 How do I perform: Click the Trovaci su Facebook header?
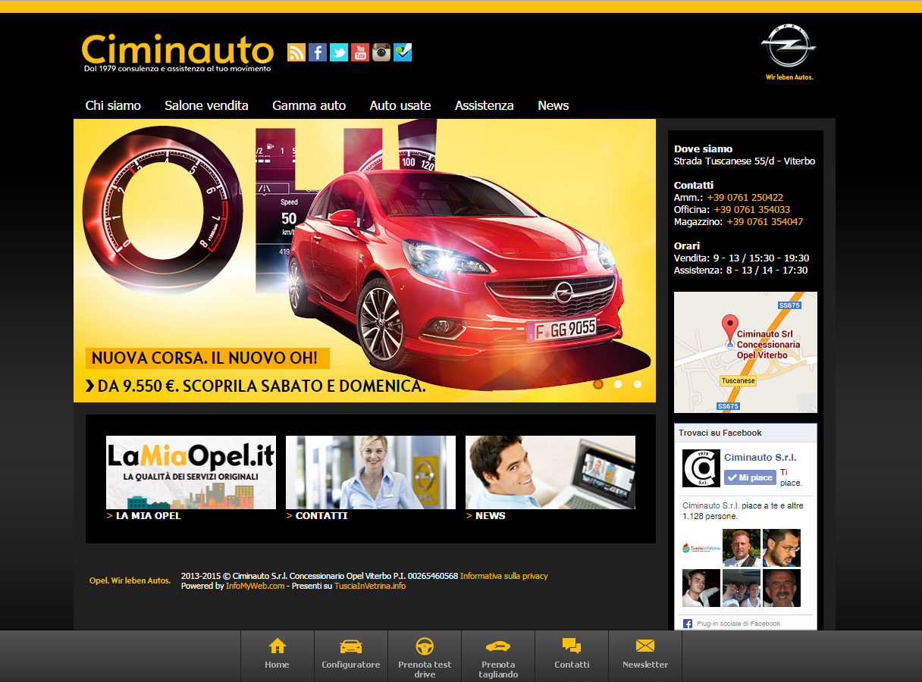tap(720, 433)
